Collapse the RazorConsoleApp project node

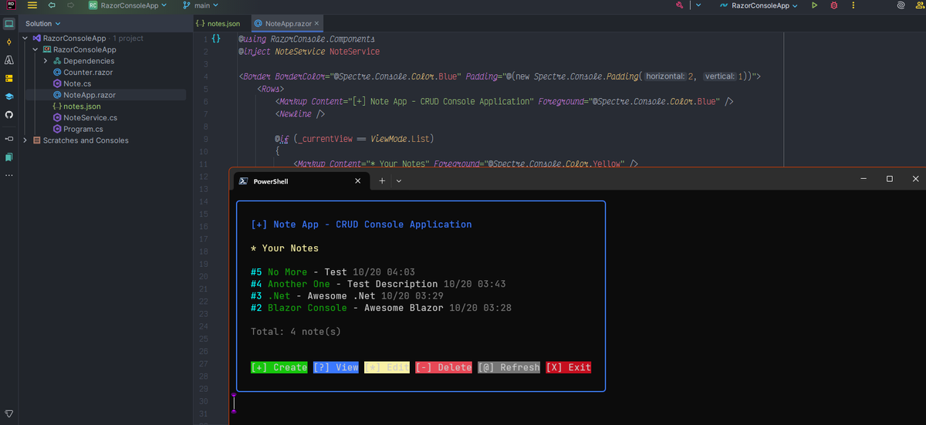pyautogui.click(x=35, y=49)
